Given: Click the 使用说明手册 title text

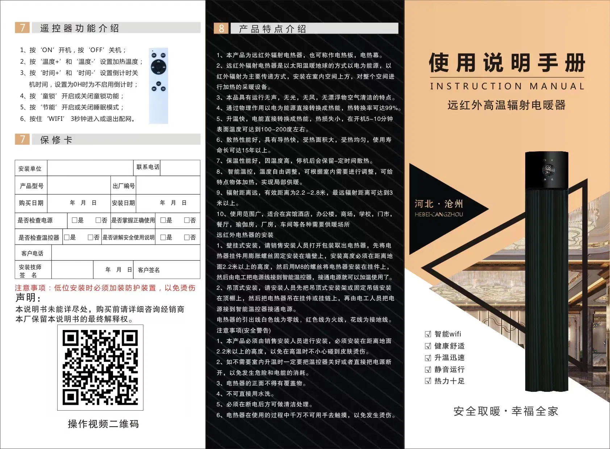Looking at the screenshot, I should click(x=507, y=63).
